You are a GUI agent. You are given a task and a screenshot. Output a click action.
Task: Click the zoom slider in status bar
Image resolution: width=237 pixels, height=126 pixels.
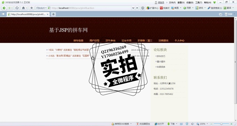pyautogui.click(x=221, y=124)
